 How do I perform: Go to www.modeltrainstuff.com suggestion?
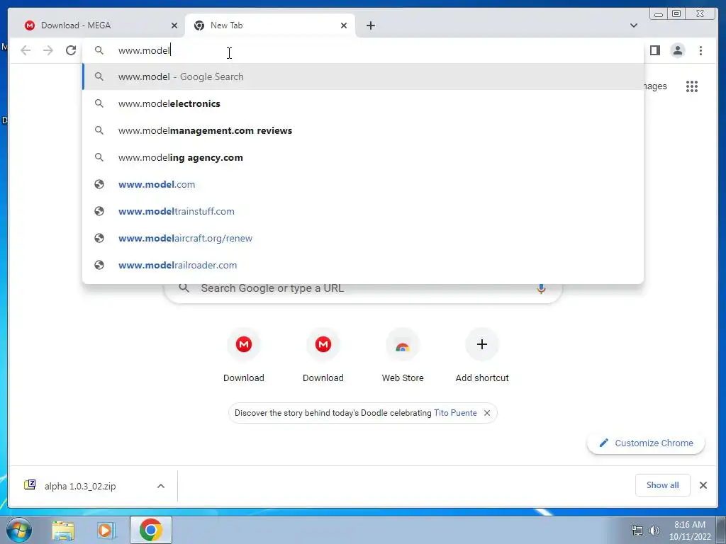[x=363, y=211]
